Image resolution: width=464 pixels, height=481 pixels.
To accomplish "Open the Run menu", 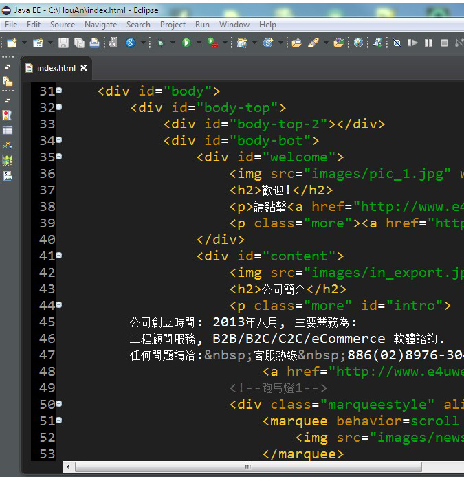I will click(x=202, y=25).
